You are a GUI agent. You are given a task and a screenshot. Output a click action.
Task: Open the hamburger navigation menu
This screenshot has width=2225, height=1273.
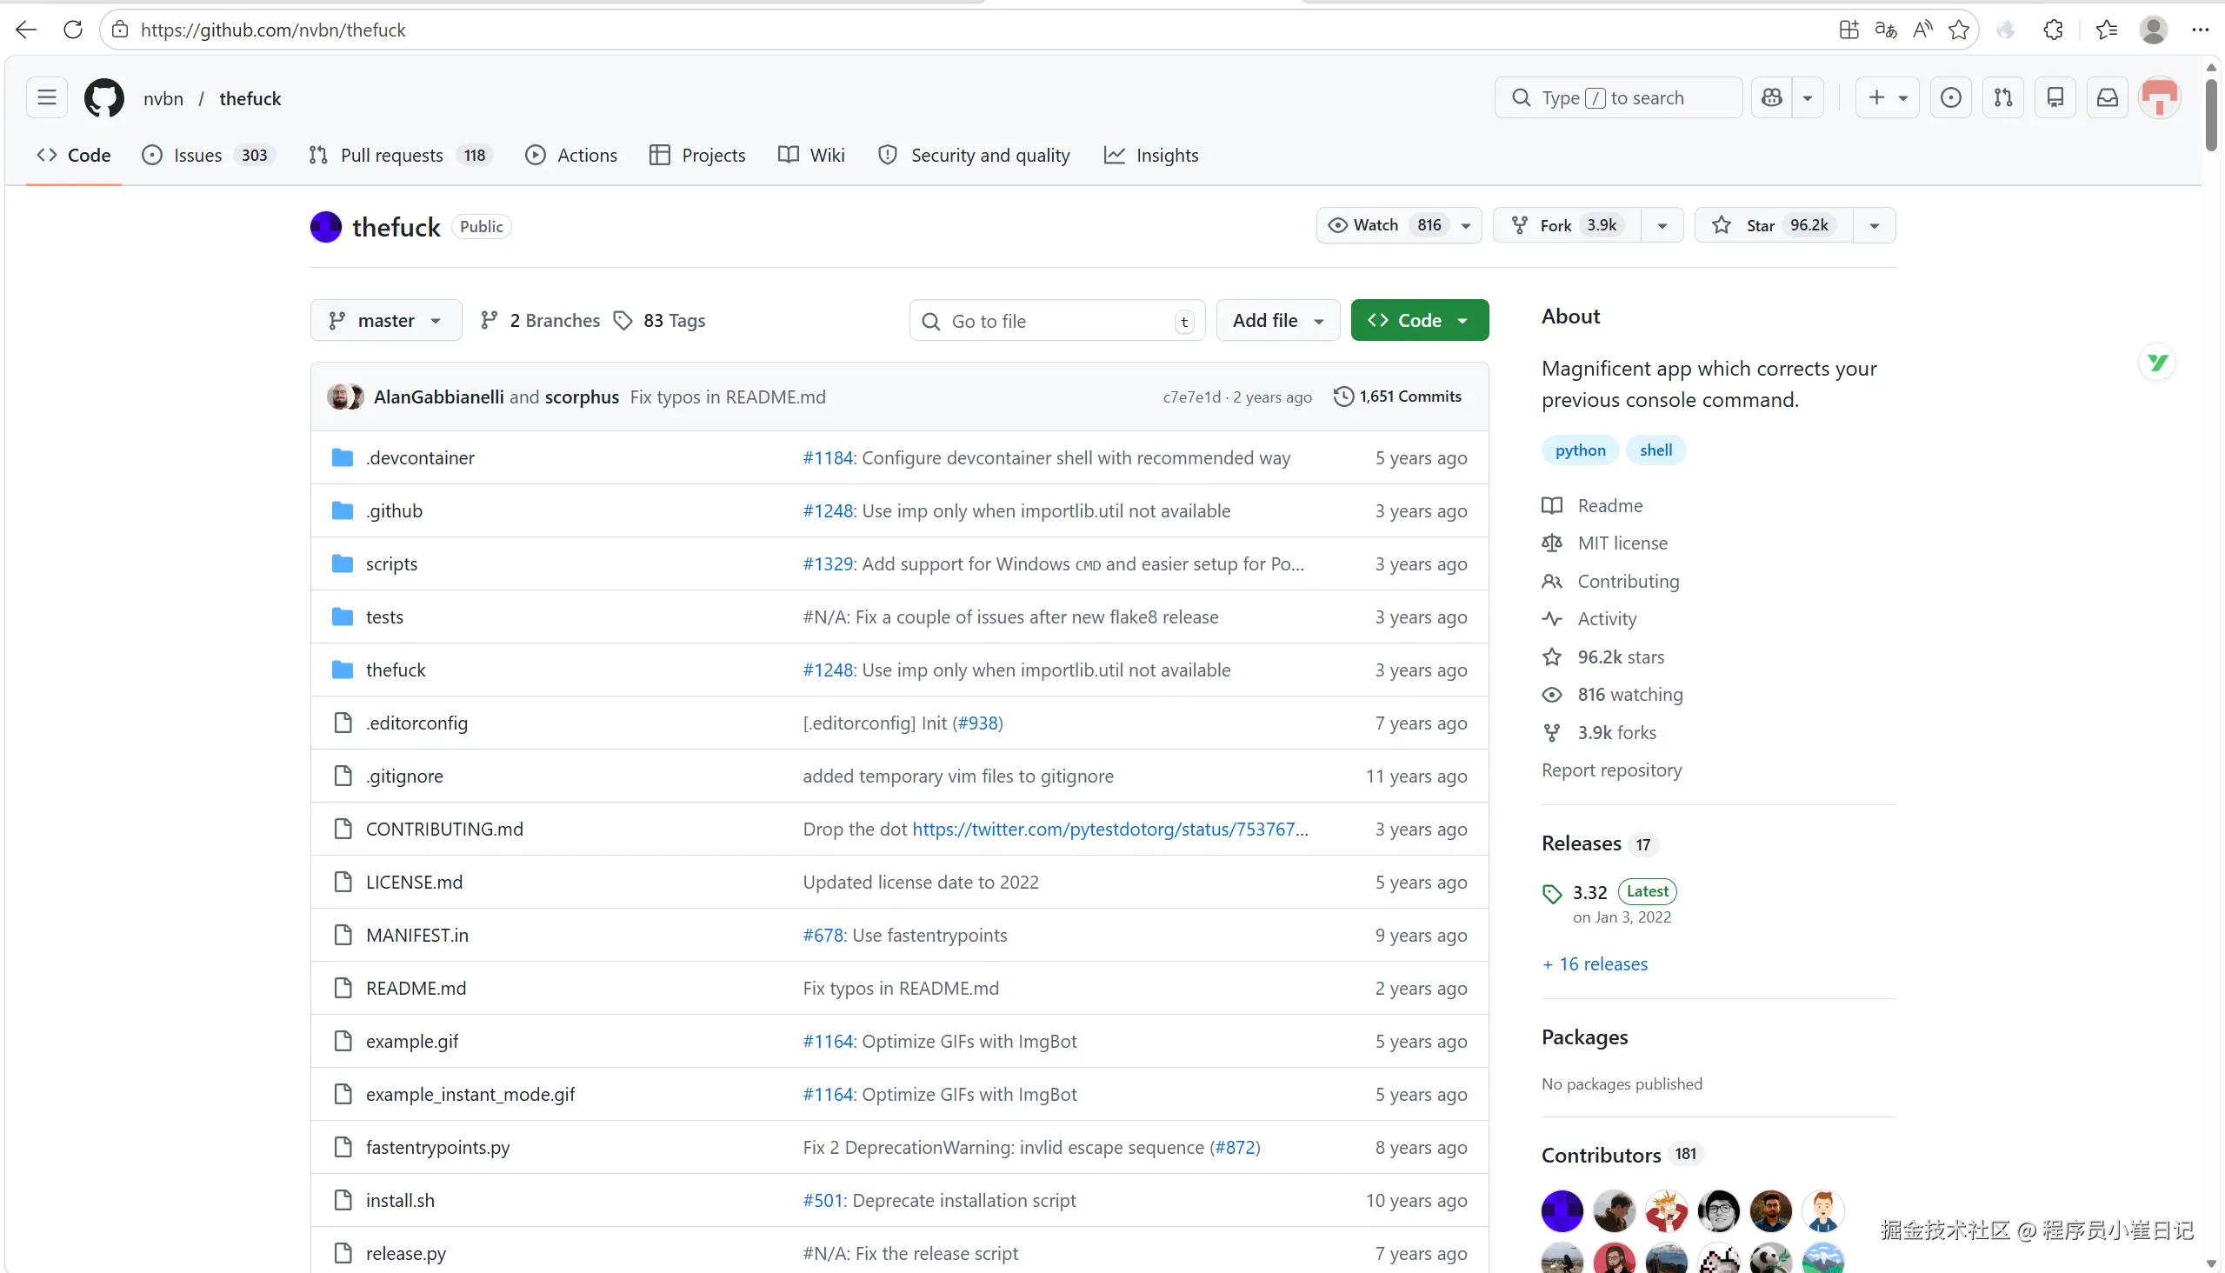47,98
